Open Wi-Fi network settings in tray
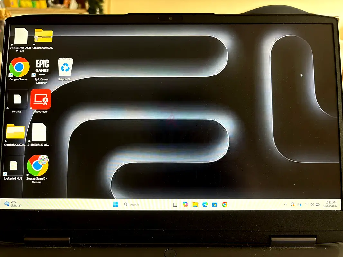This screenshot has height=257, width=343. coord(307,205)
